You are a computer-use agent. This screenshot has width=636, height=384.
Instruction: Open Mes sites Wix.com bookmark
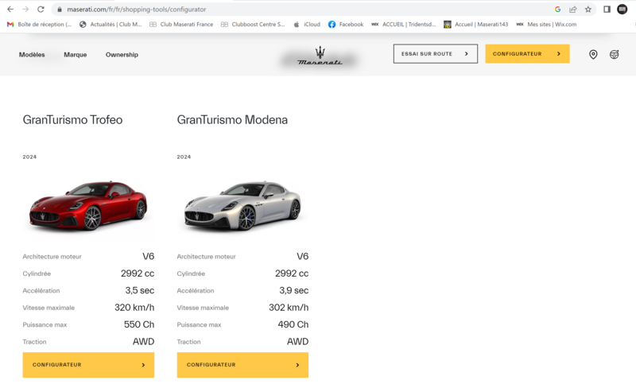pyautogui.click(x=546, y=25)
